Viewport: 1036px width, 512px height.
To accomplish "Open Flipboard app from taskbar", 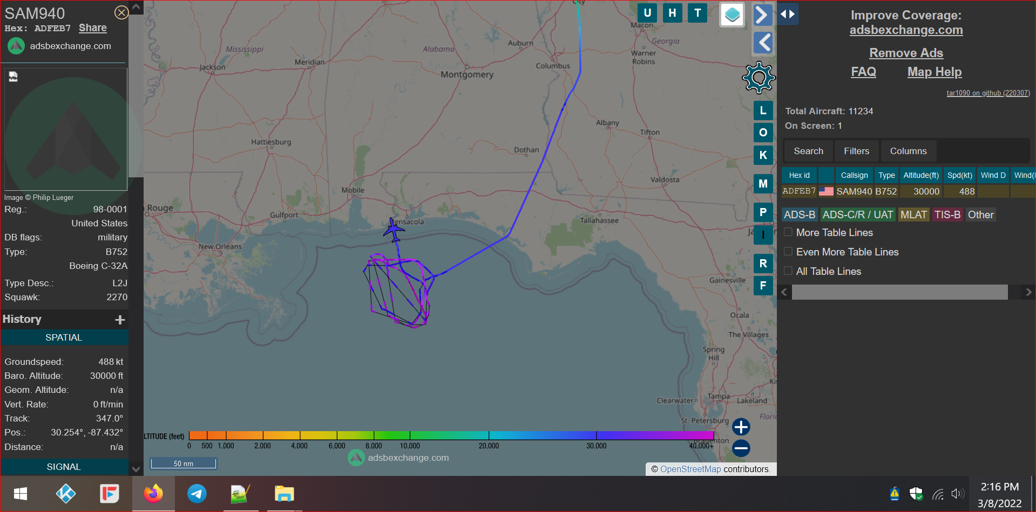I will 110,494.
